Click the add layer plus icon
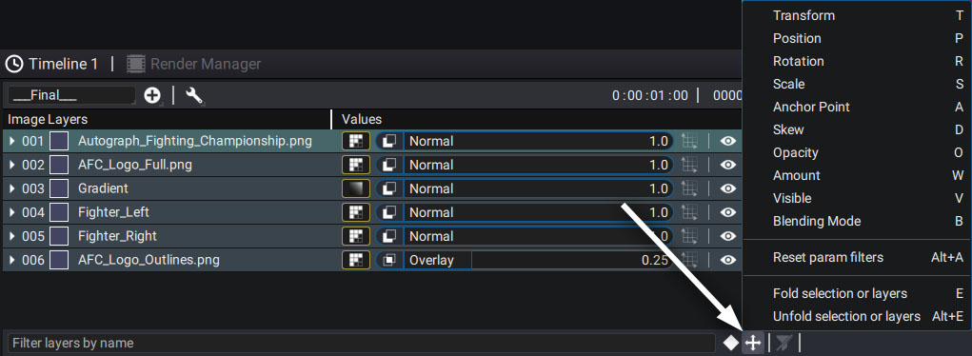This screenshot has width=972, height=356. 152,95
